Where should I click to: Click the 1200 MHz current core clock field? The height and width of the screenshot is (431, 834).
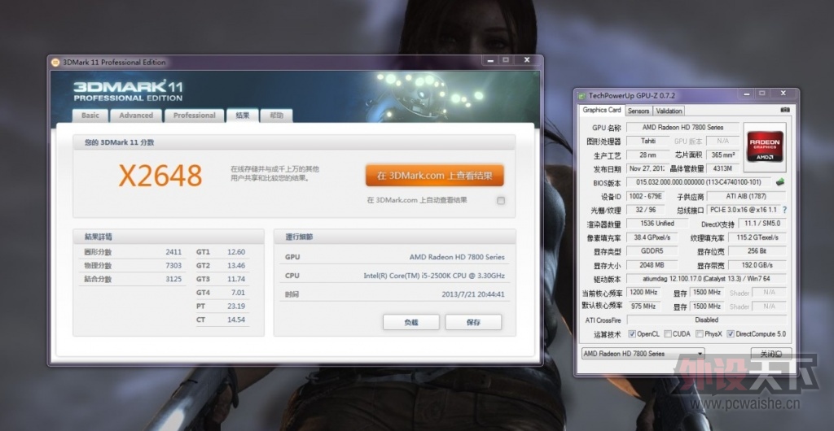(x=643, y=293)
